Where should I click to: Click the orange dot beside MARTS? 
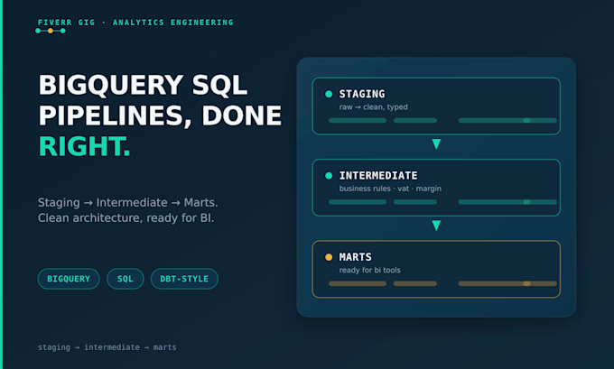[x=329, y=257]
